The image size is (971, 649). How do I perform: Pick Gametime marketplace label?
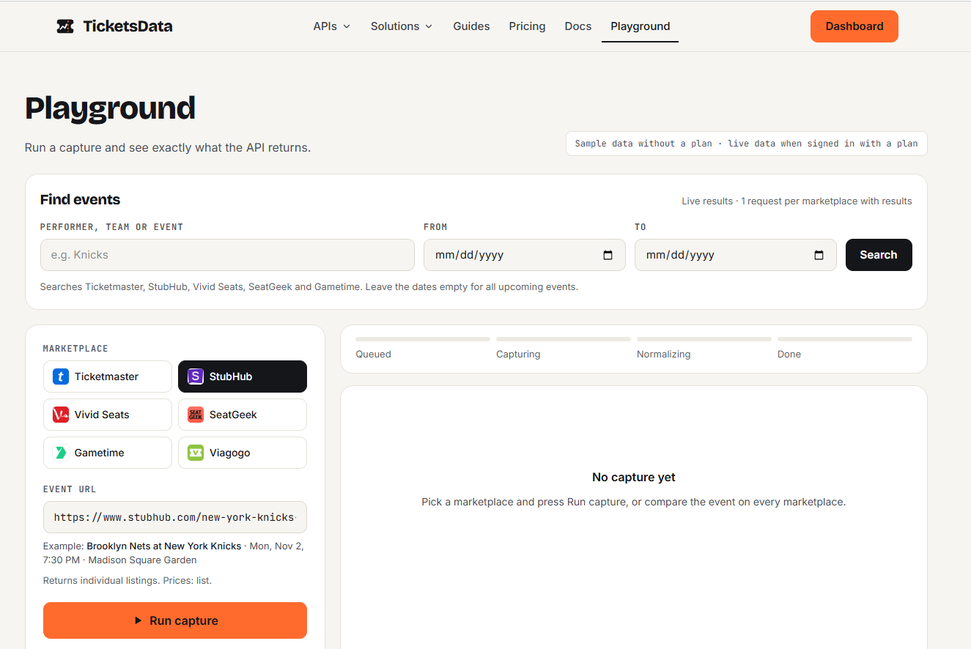tap(99, 453)
